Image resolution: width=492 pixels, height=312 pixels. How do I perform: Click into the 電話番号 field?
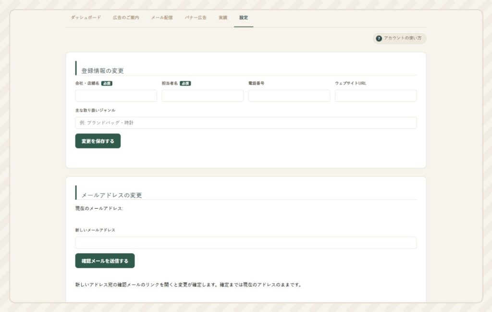coord(289,96)
